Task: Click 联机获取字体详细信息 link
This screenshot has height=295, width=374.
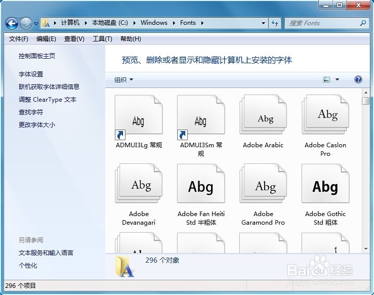Action: pyautogui.click(x=49, y=87)
